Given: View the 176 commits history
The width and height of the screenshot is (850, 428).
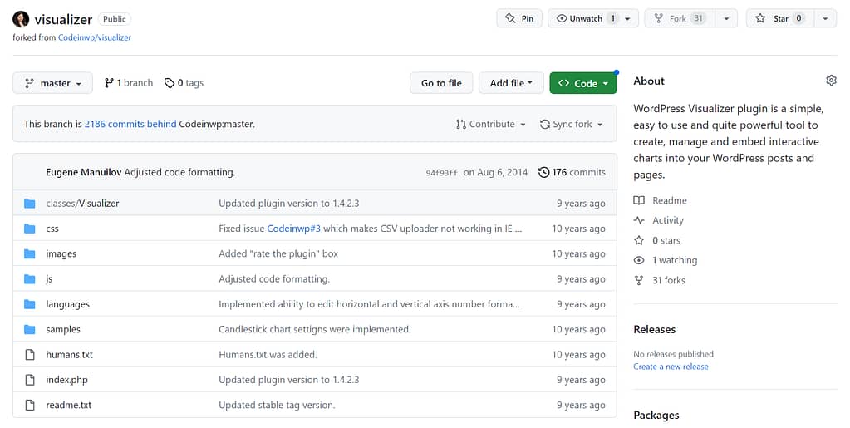Looking at the screenshot, I should [572, 172].
